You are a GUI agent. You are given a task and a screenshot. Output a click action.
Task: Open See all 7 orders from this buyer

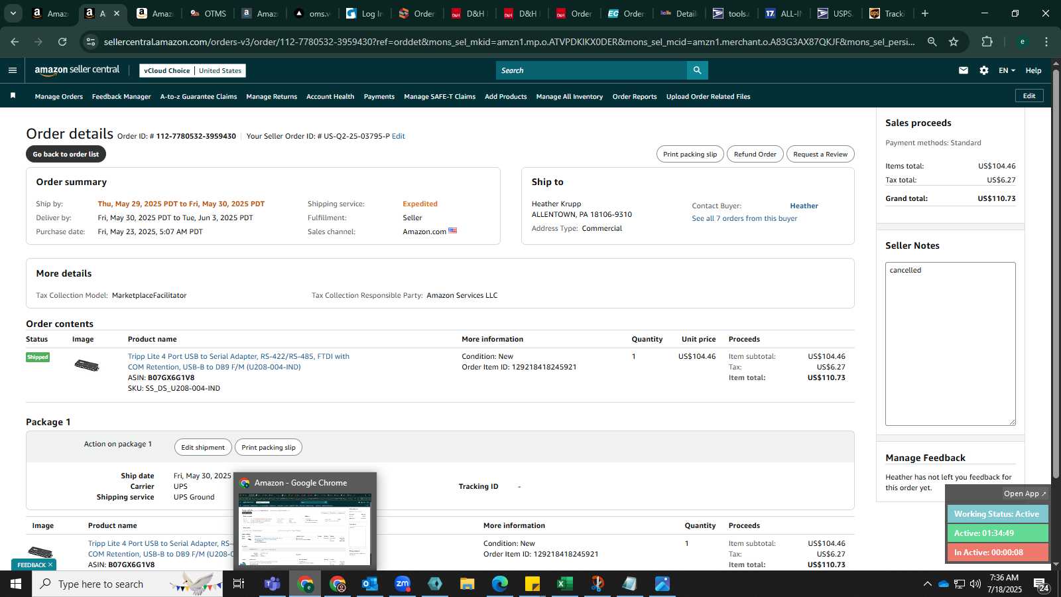pyautogui.click(x=745, y=218)
